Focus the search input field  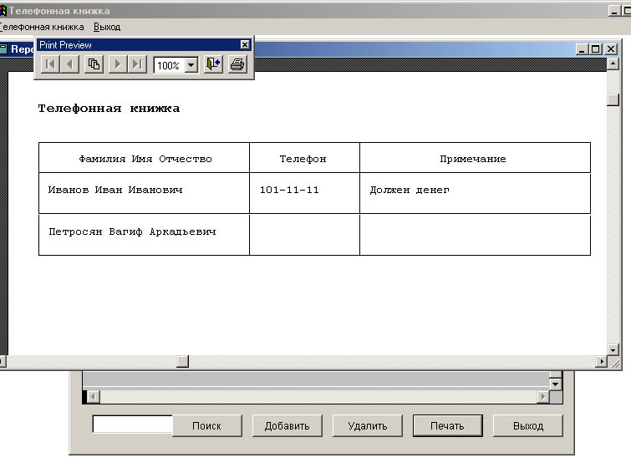pos(132,424)
